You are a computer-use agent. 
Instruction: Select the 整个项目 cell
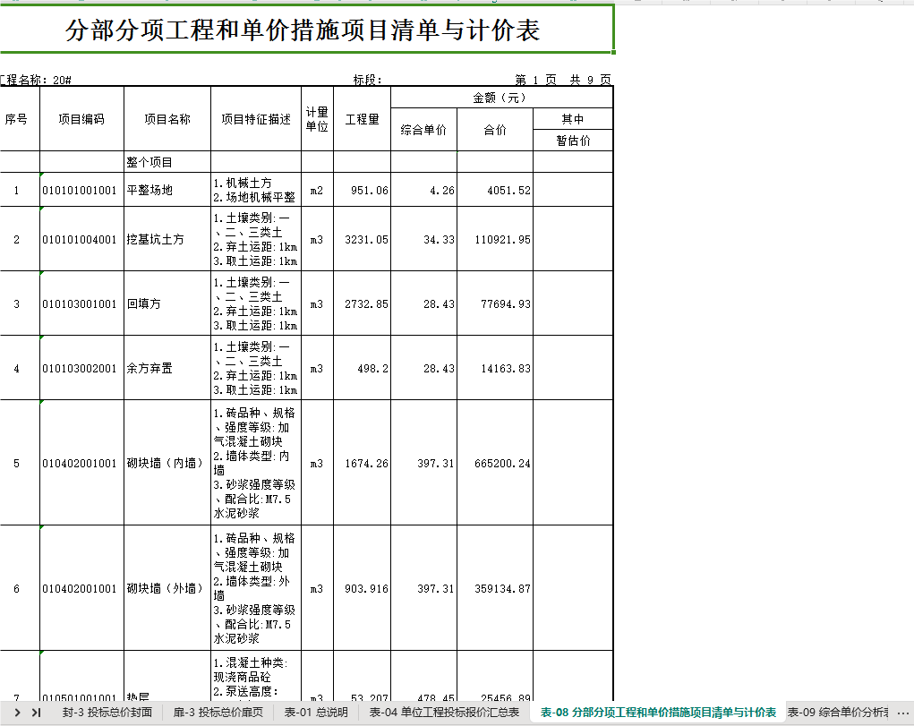pos(167,162)
